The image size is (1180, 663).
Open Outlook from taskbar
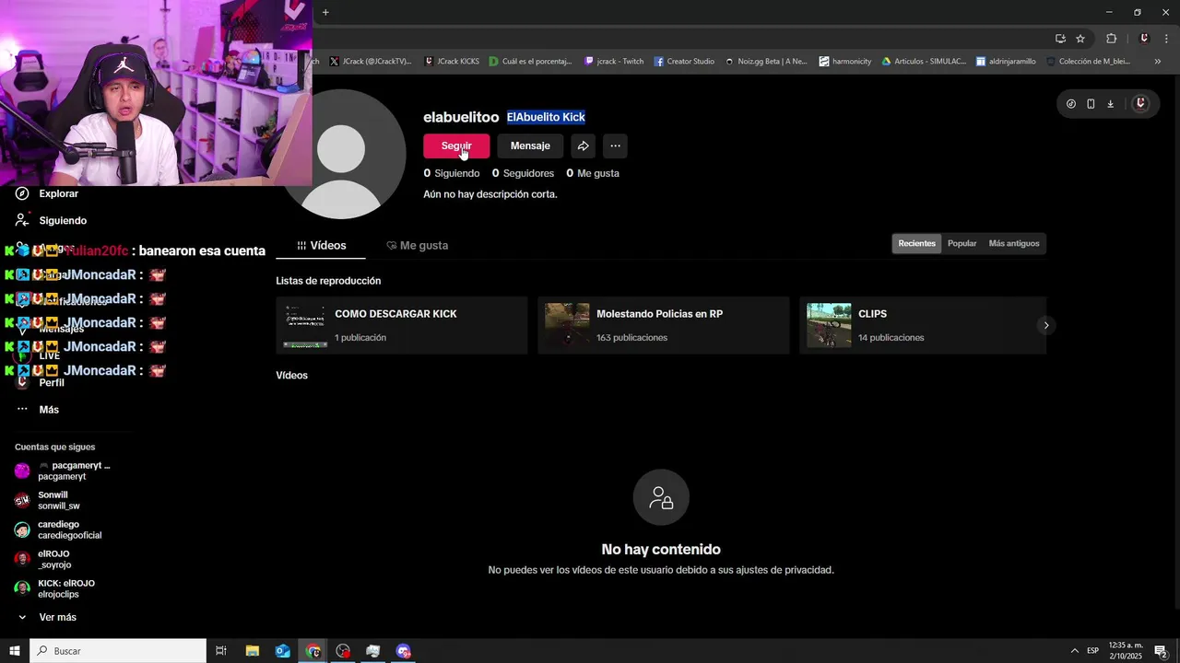click(x=283, y=651)
